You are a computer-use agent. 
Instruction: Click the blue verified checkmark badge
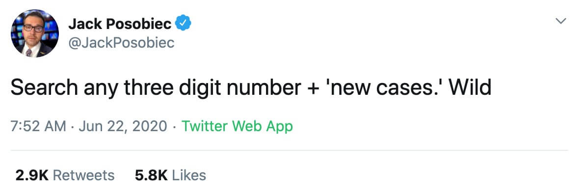click(x=184, y=24)
